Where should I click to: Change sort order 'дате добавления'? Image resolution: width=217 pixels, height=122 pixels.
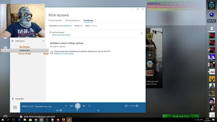[x=66, y=26]
